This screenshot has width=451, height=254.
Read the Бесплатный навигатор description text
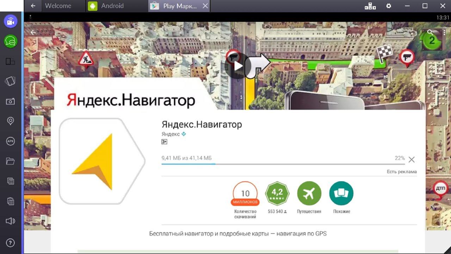click(238, 234)
